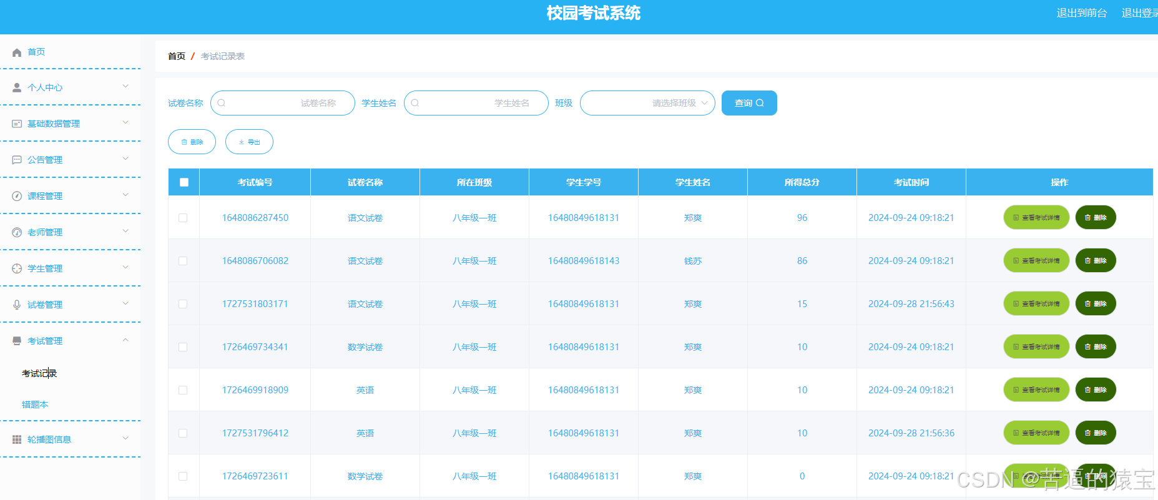Click the 基础数据管理 sidebar icon
Viewport: 1158px width, 500px height.
tap(17, 124)
